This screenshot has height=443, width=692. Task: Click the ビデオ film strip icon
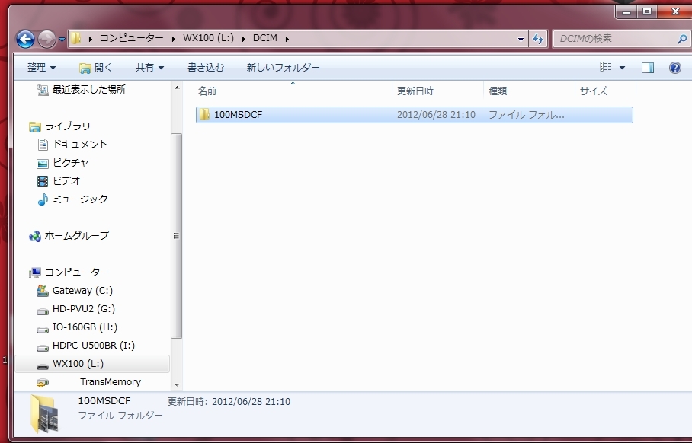click(43, 181)
